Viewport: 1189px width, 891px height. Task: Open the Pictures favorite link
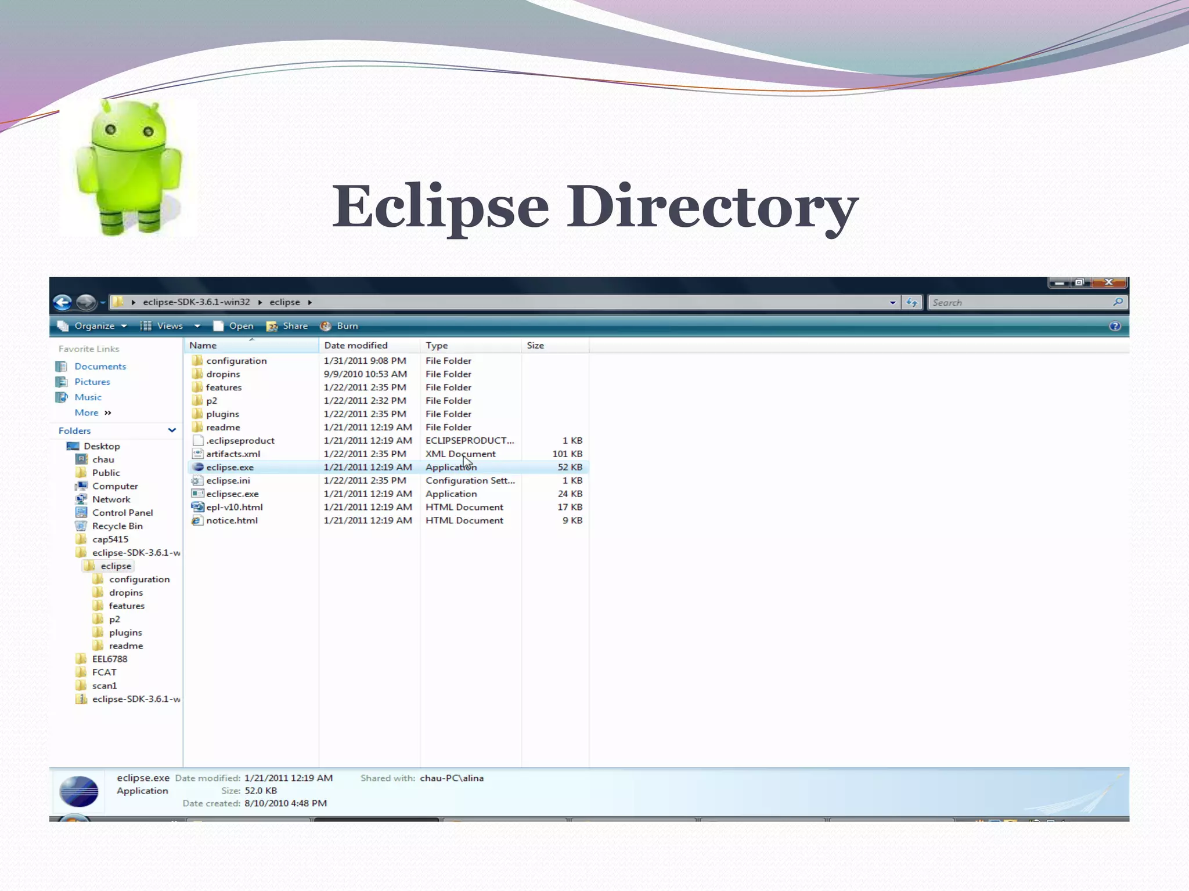pos(92,382)
